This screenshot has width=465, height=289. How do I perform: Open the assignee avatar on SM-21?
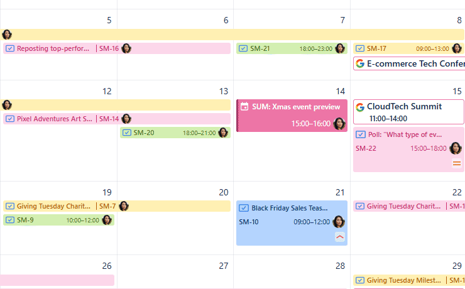coord(340,48)
